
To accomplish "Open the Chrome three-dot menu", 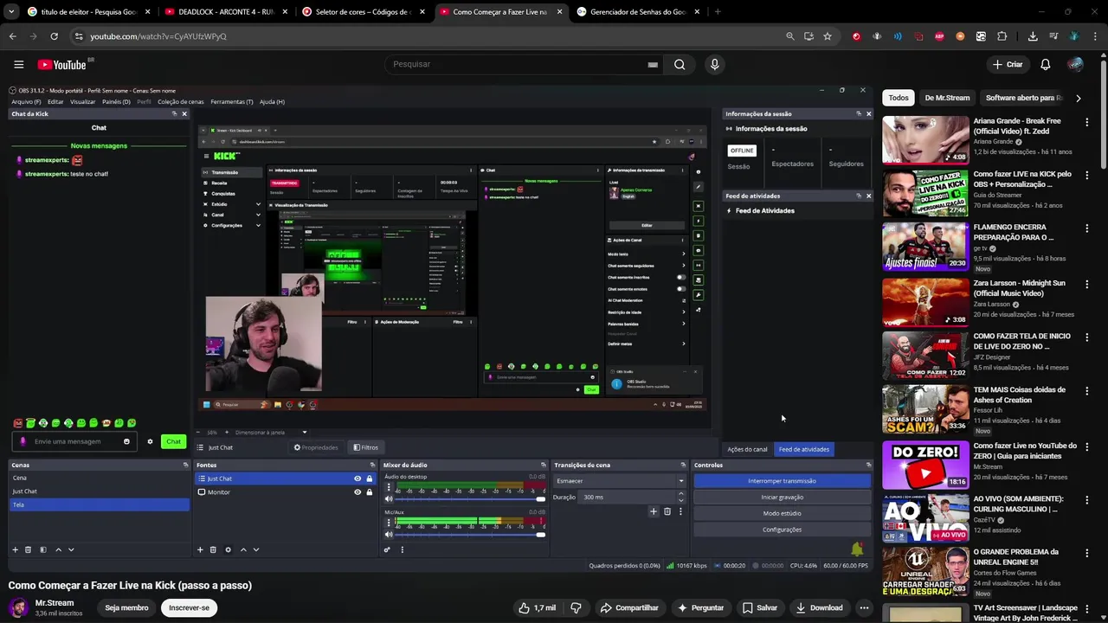I will [x=1095, y=36].
